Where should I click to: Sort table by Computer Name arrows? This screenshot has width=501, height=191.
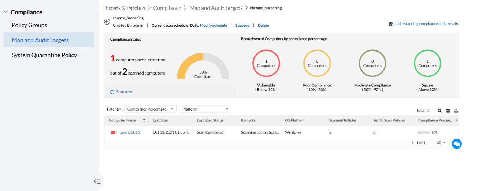[144, 120]
